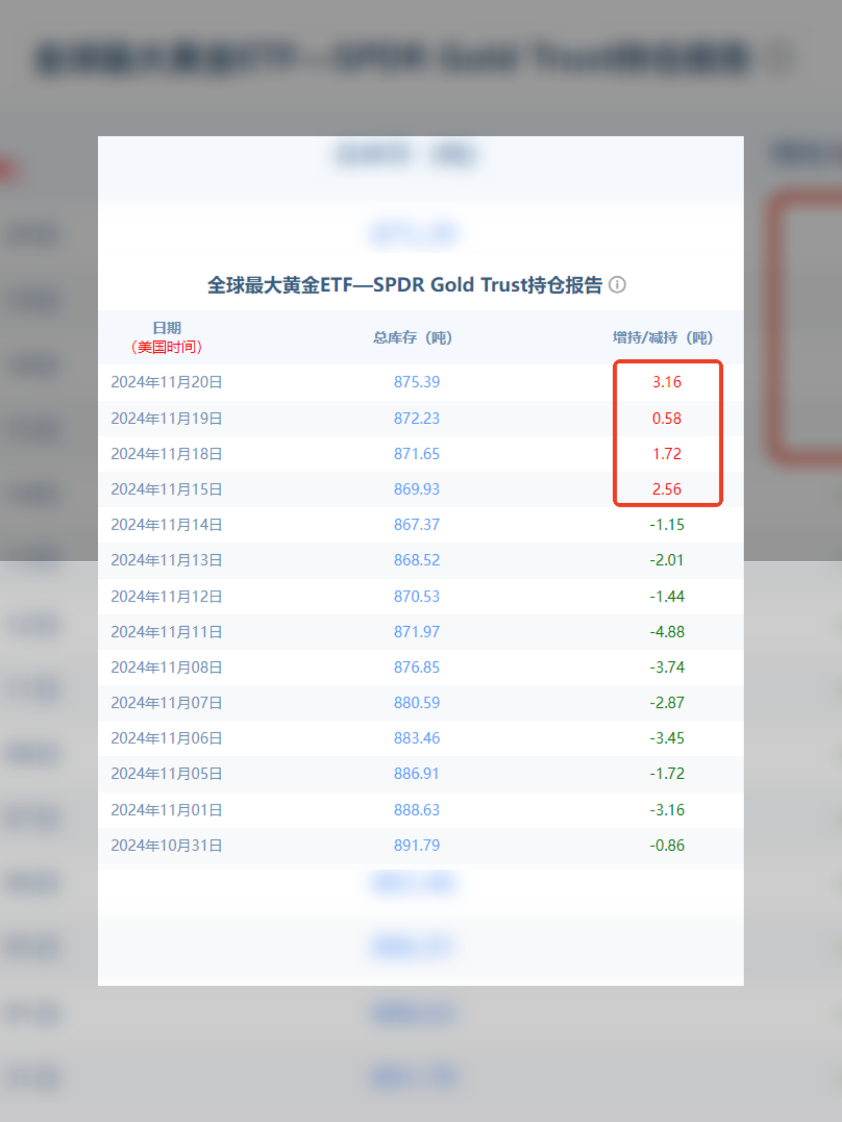Click inventory value 888.63
Screen dimensions: 842x1122
coord(417,810)
